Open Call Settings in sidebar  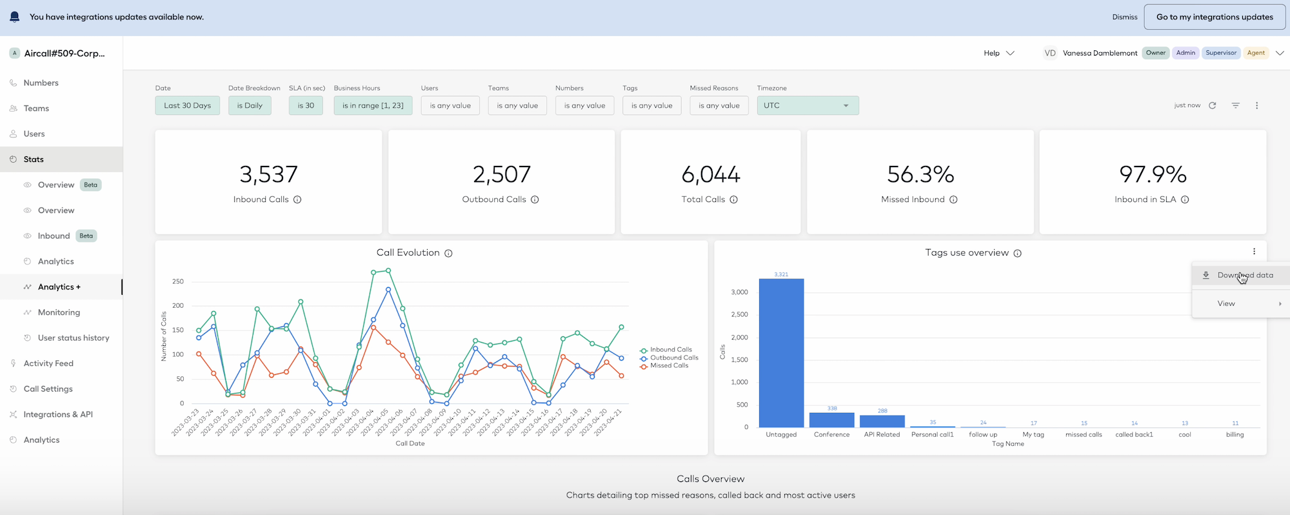click(x=48, y=389)
